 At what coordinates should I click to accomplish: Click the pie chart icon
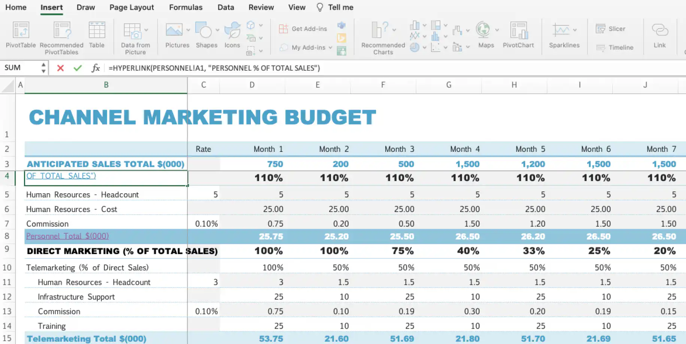tap(415, 47)
